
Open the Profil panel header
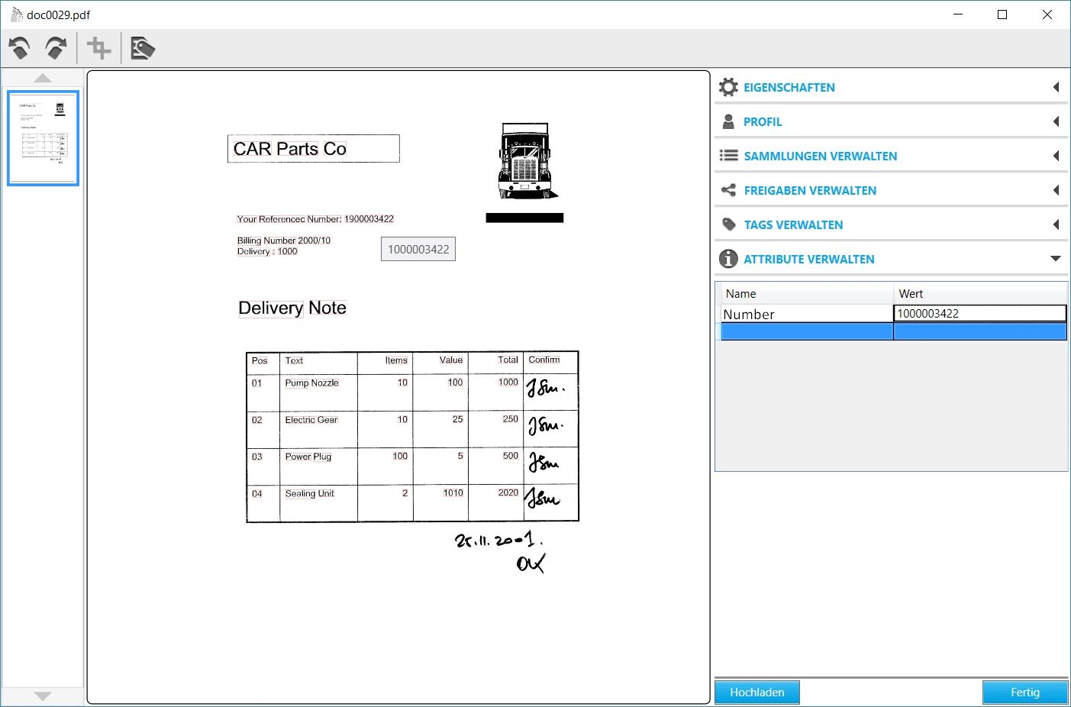(763, 121)
